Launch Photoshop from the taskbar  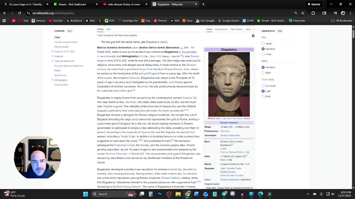(x=160, y=194)
